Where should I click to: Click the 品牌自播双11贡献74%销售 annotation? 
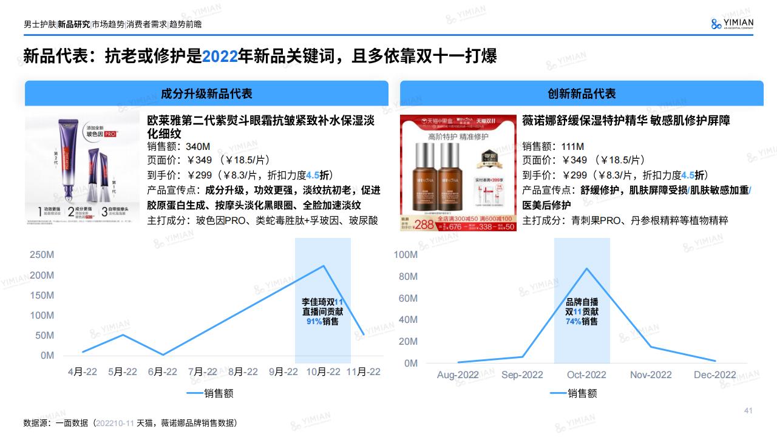[x=582, y=311]
